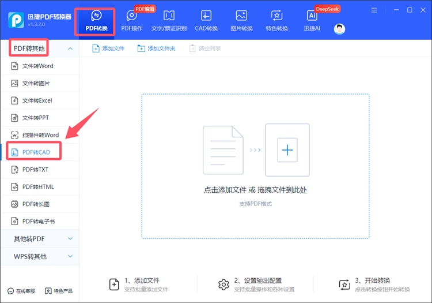Click the step 1 添加文件 document icon
This screenshot has width=432, height=303.
point(114,285)
